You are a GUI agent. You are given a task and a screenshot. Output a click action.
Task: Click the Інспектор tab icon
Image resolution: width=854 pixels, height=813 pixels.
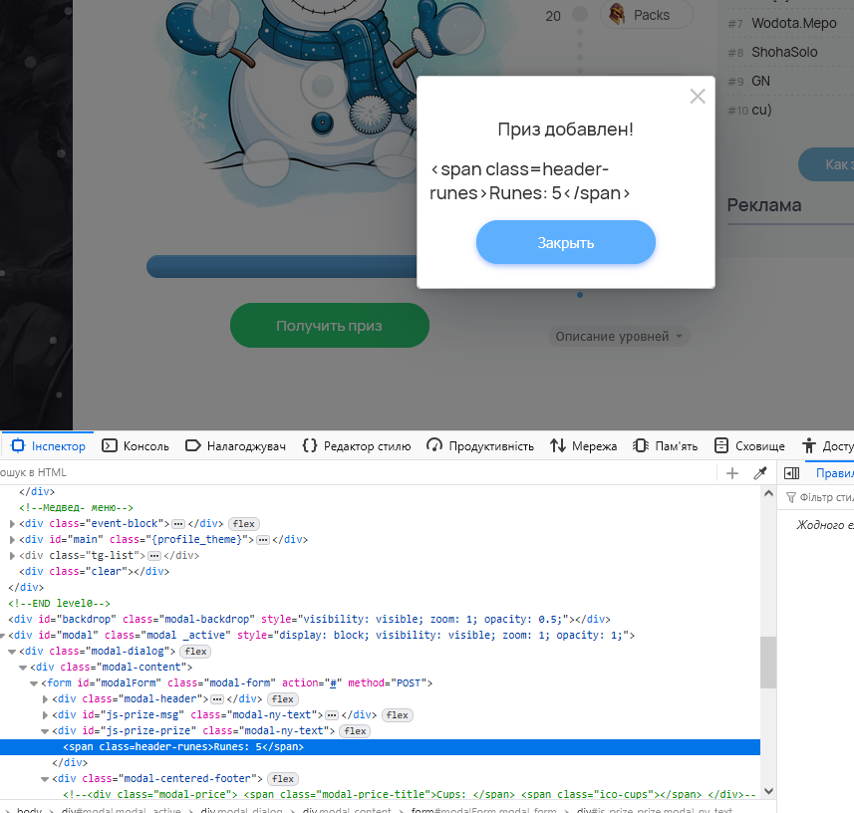tap(18, 445)
